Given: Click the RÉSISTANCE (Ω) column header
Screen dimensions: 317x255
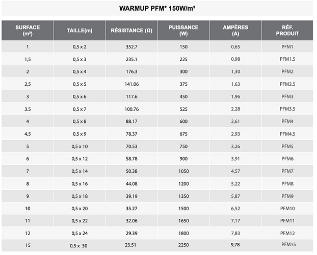Looking at the screenshot, I should point(131,31).
